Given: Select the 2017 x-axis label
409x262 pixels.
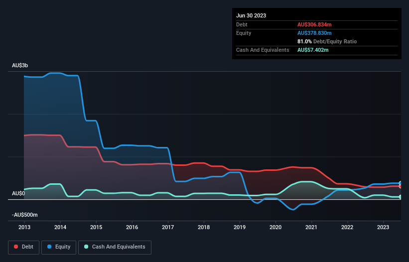Looking at the screenshot, I should 168,227.
